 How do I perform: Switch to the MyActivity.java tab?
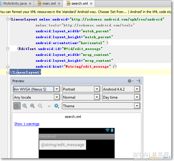15,4
